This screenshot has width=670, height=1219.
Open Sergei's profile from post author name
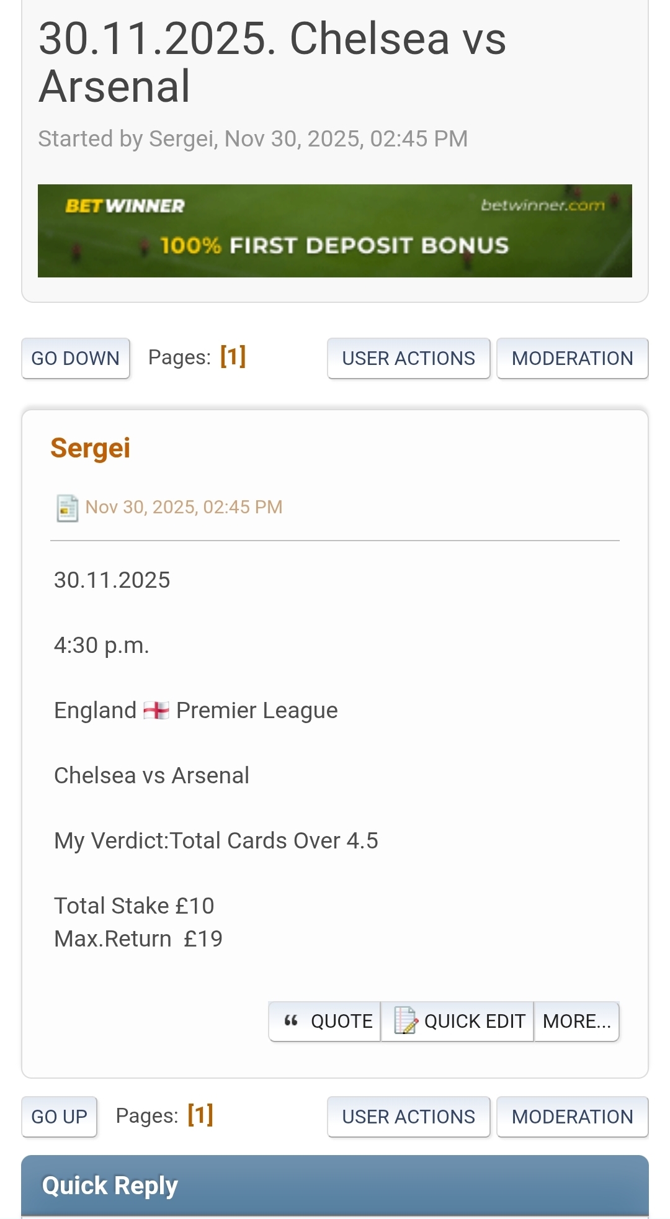pyautogui.click(x=91, y=448)
